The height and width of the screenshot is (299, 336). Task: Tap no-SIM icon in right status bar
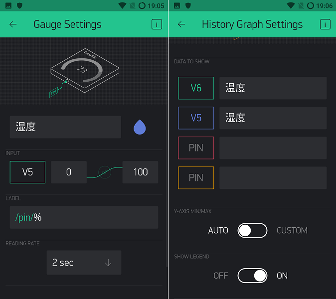point(301,5)
